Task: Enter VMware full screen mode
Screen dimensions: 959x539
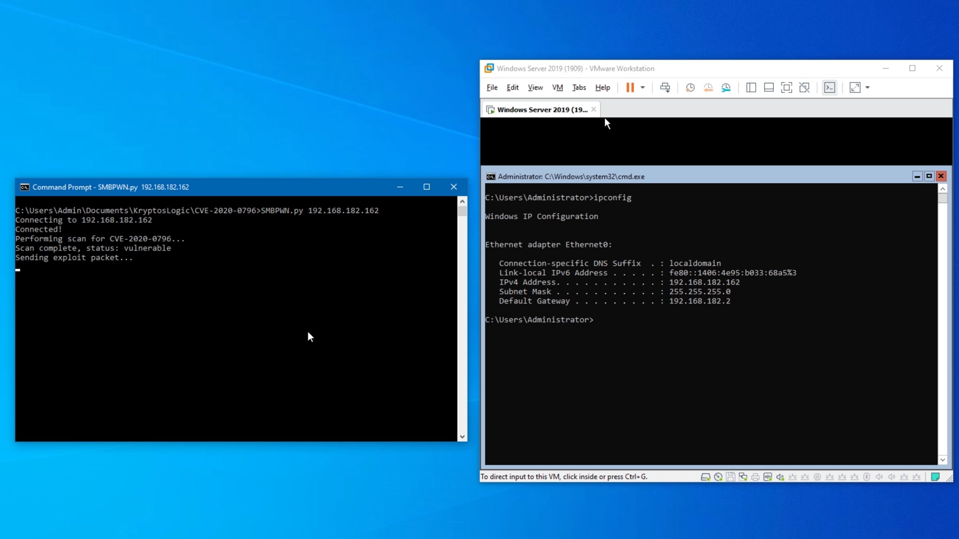Action: [786, 87]
